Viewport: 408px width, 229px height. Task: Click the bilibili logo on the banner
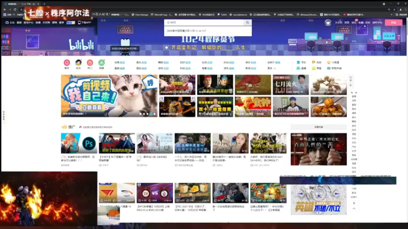tap(81, 45)
